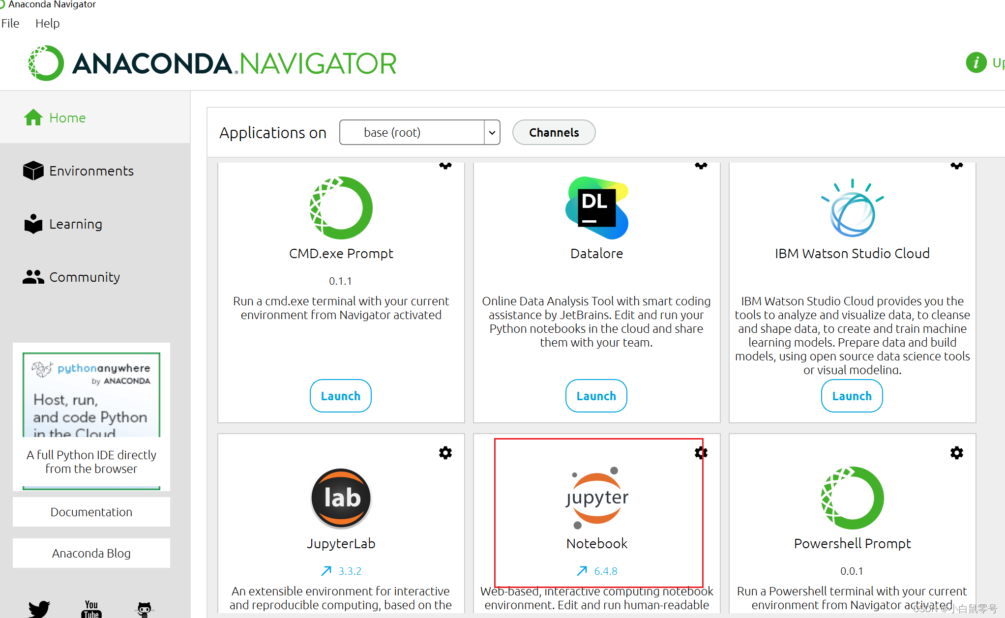The image size is (1005, 618).
Task: Open the Documentation link
Action: [92, 512]
